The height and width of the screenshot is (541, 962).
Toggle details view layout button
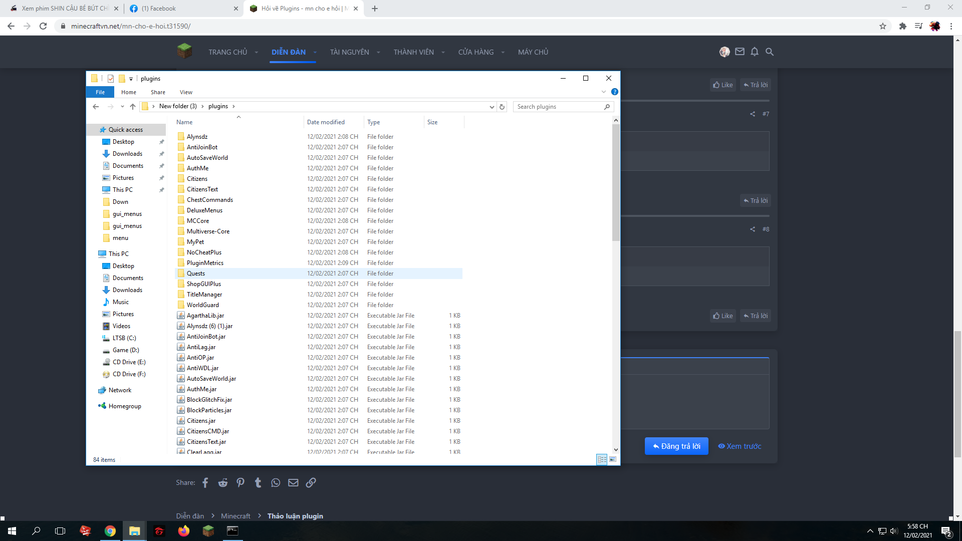pyautogui.click(x=602, y=459)
